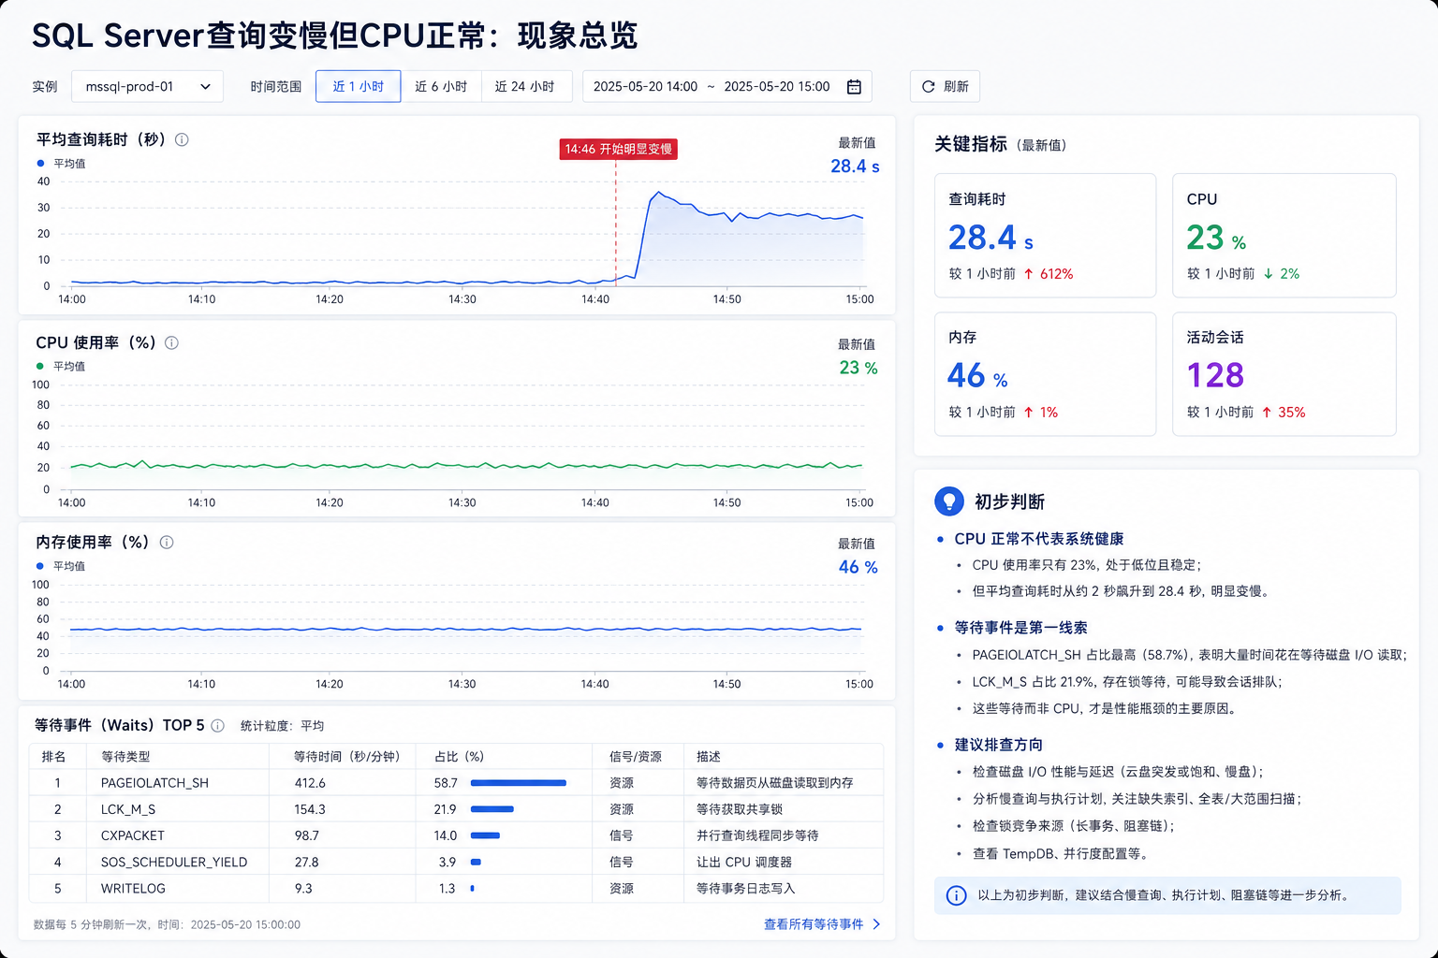Click info icon next to 平均查询耗时
The image size is (1438, 958).
click(182, 139)
